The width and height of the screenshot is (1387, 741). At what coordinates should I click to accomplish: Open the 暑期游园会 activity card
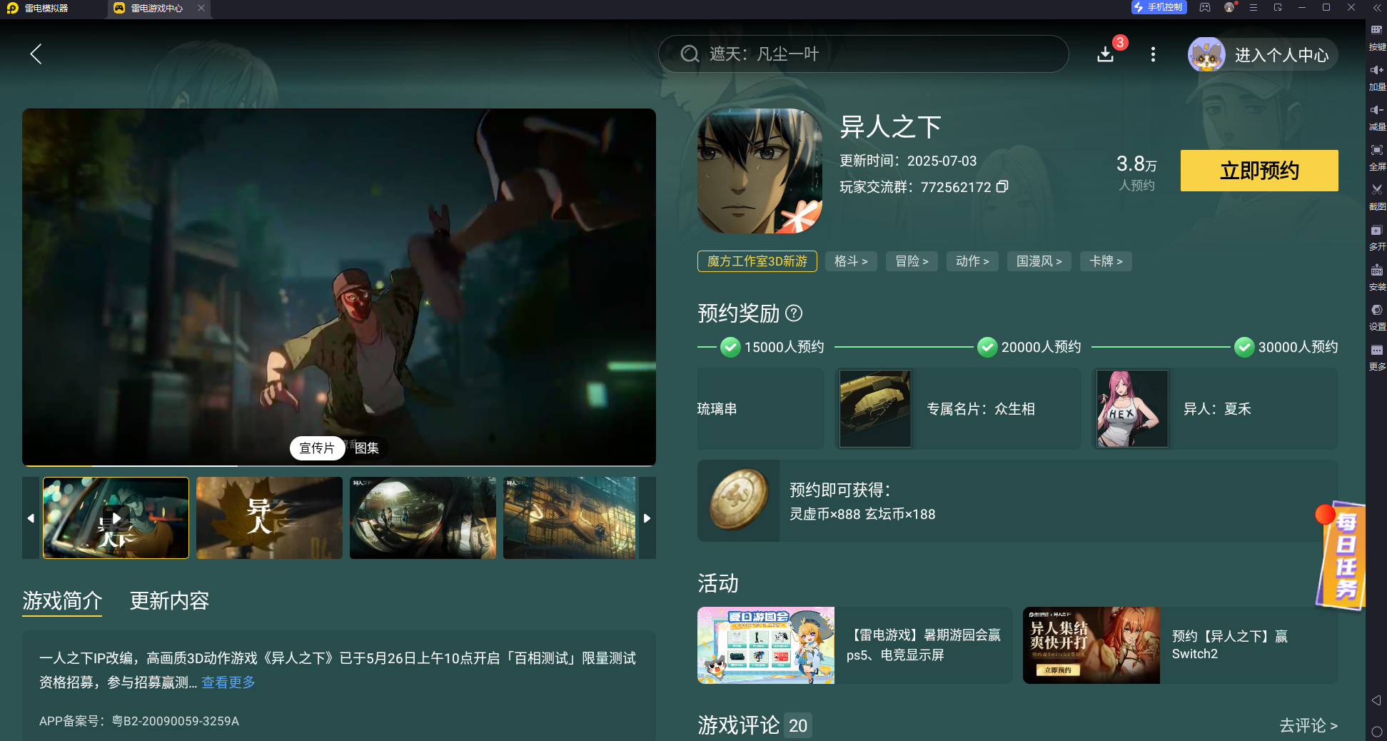(x=854, y=645)
